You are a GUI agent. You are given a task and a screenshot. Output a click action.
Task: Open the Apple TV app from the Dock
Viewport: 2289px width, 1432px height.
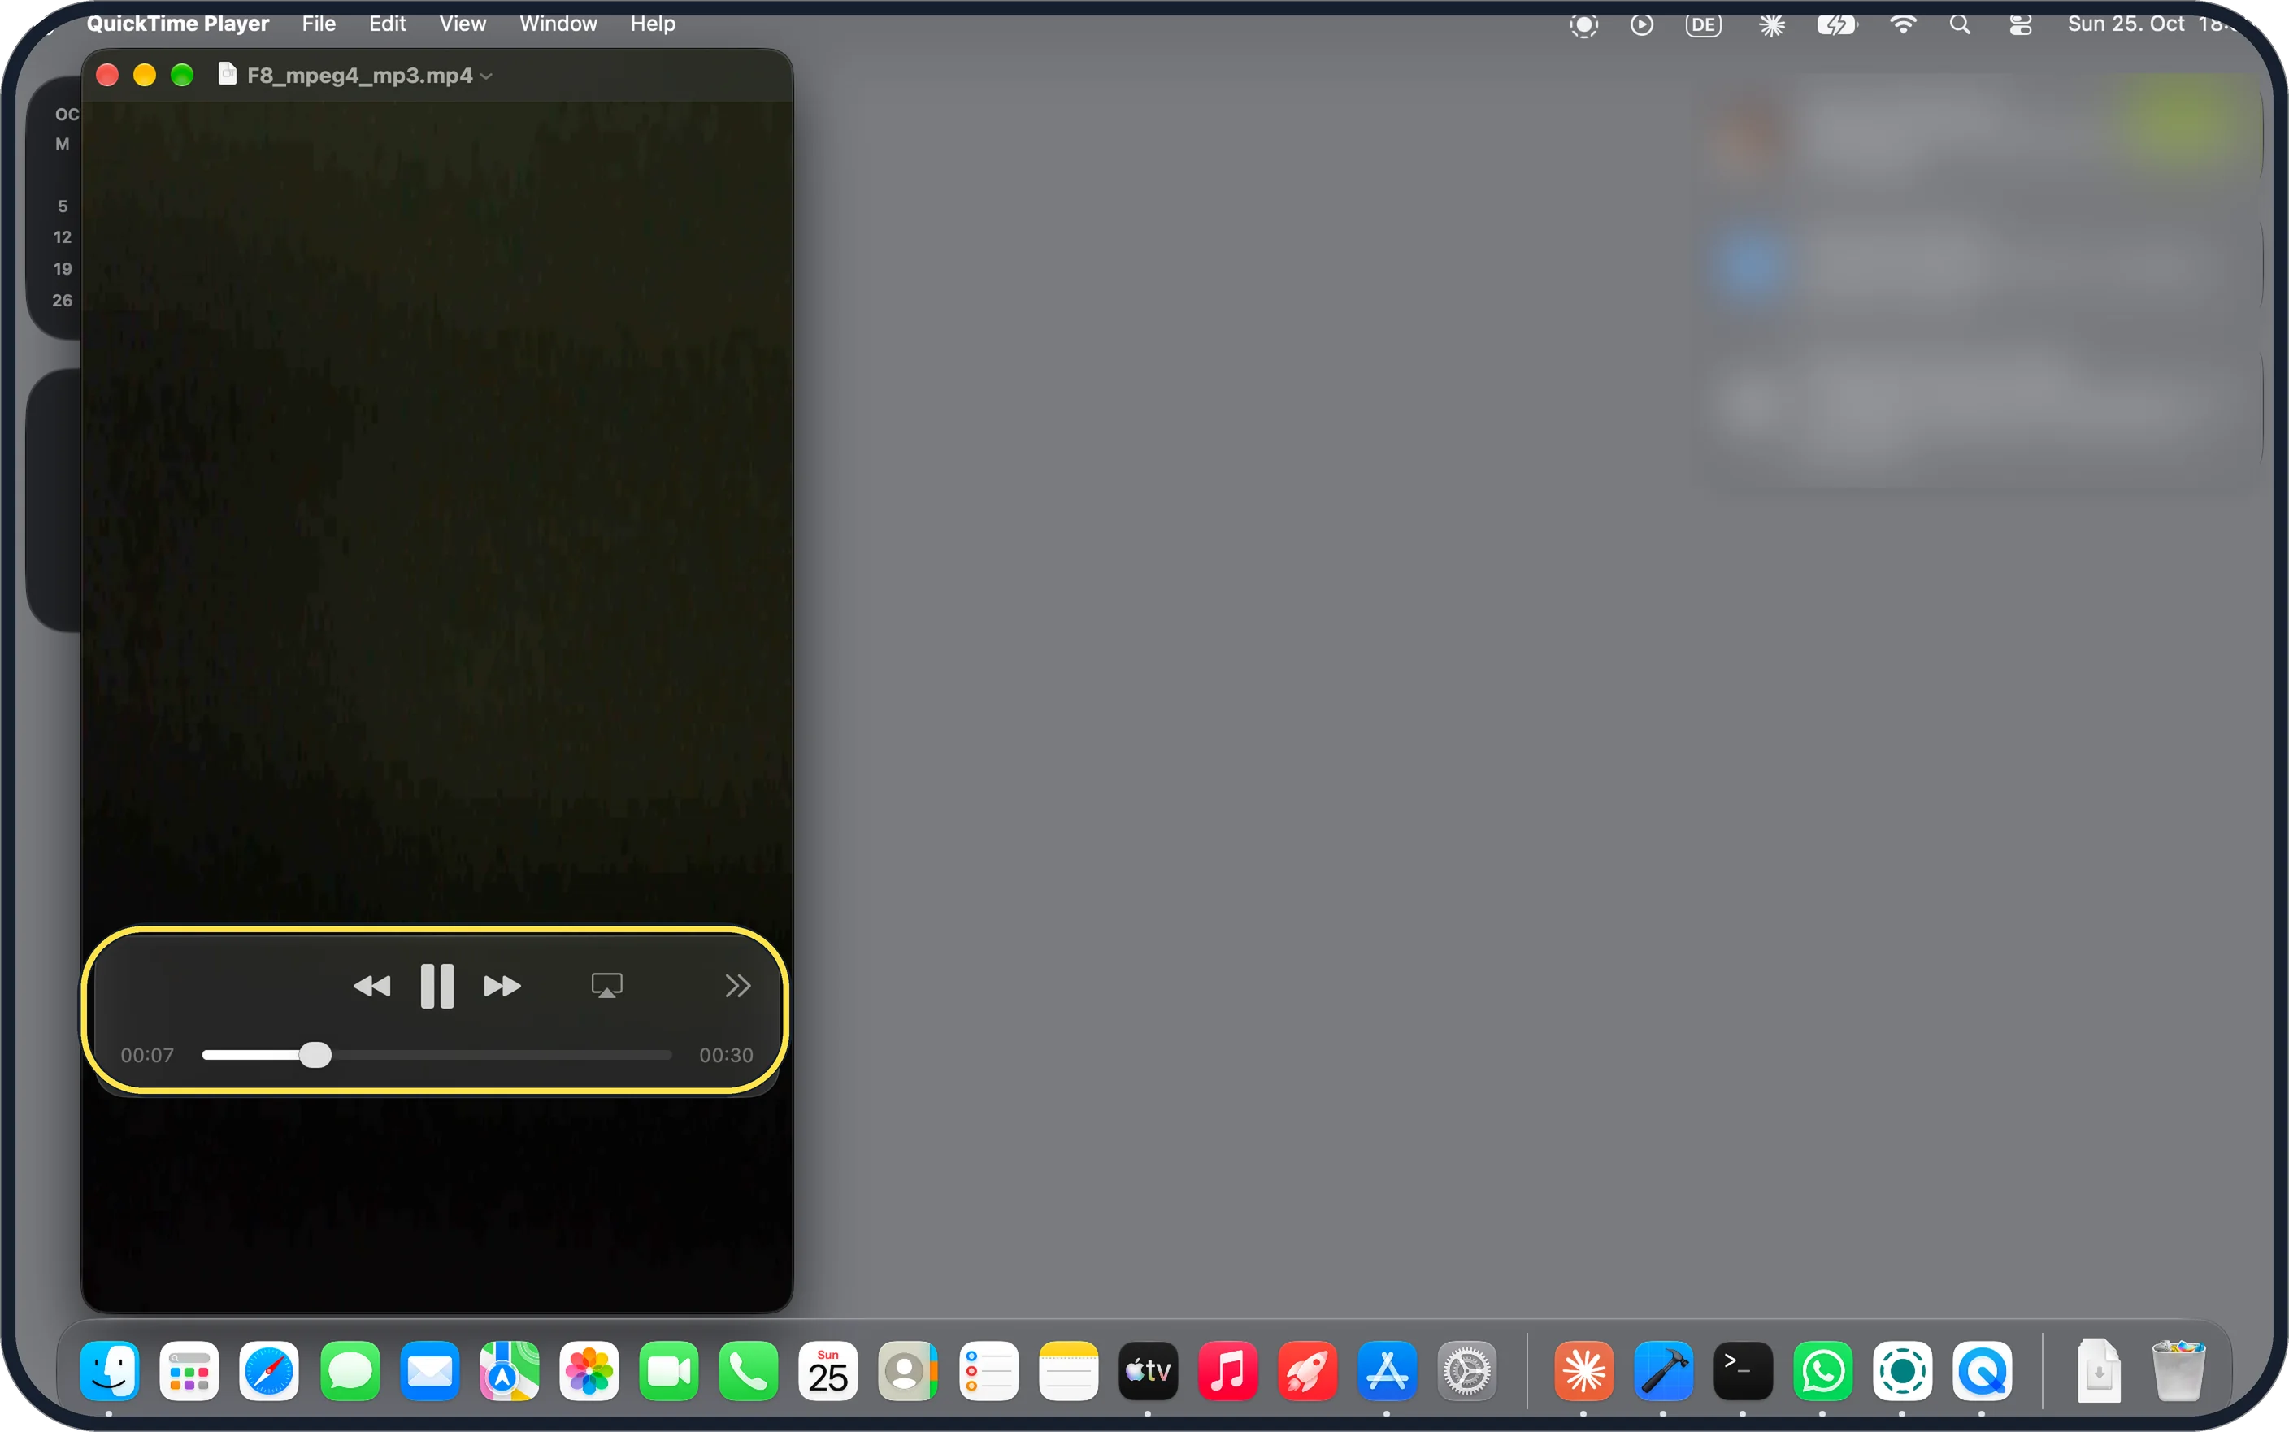tap(1148, 1370)
